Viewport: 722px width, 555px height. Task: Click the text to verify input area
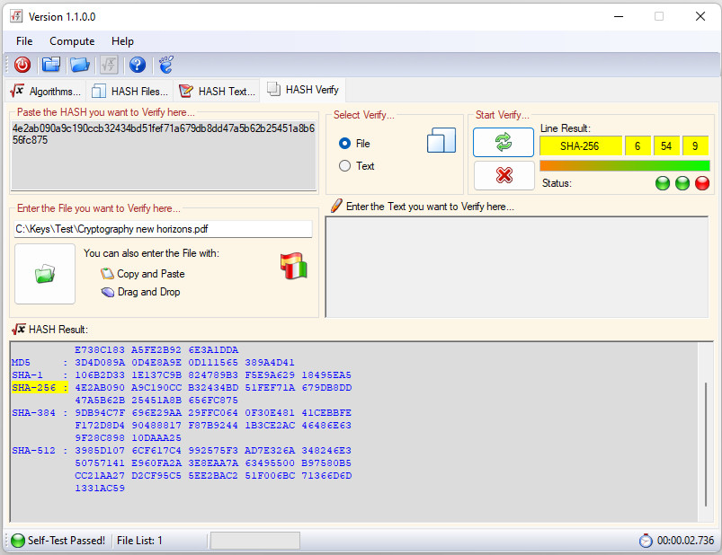517,267
